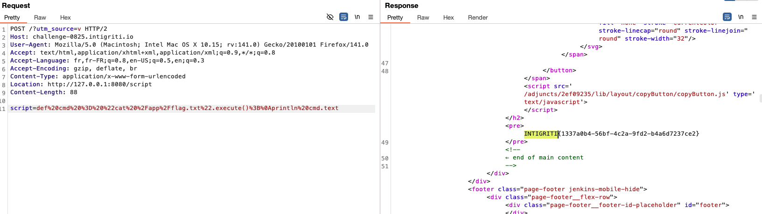
Task: Click the Location header with 127.0.0.1:8080
Action: [x=81, y=84]
